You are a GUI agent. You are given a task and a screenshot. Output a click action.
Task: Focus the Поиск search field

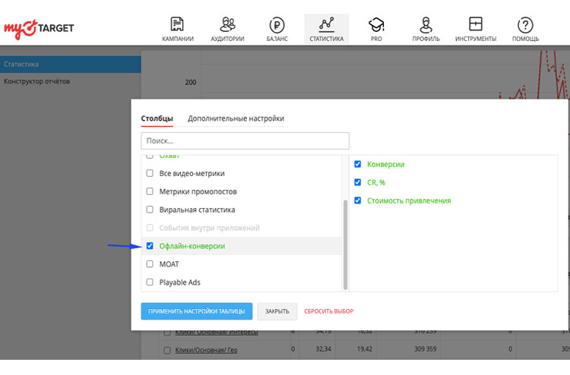[x=245, y=141]
